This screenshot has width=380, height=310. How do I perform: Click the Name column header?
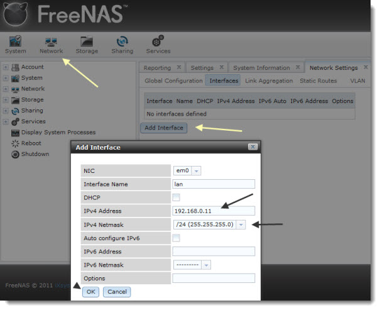point(185,101)
